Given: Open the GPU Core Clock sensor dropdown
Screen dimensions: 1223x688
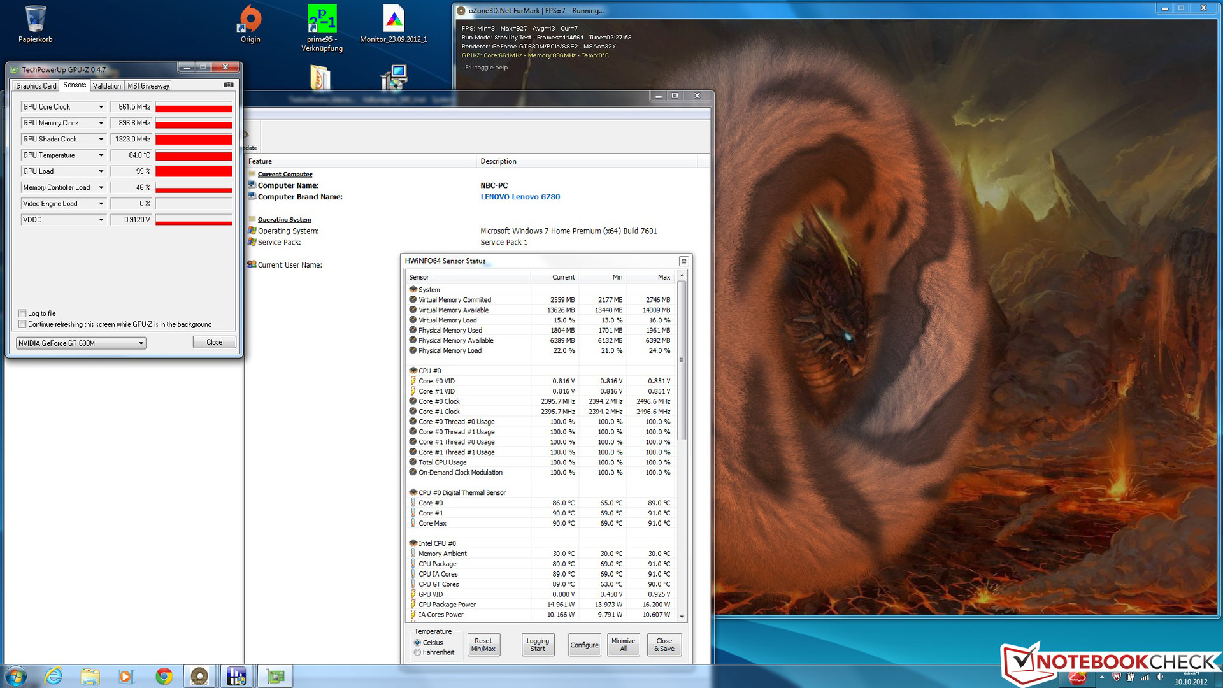Looking at the screenshot, I should tap(101, 107).
